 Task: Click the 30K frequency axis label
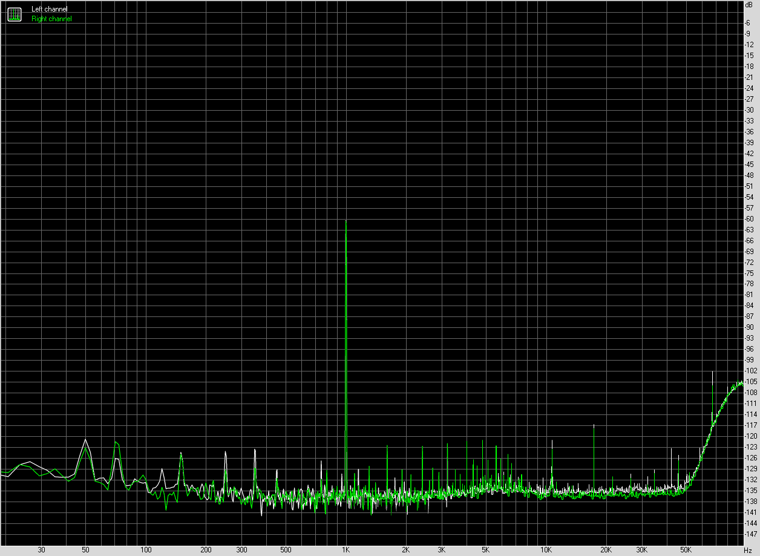pos(642,550)
